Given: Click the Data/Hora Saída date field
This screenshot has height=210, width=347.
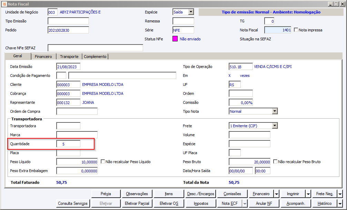Looking at the screenshot, I should point(240,171).
